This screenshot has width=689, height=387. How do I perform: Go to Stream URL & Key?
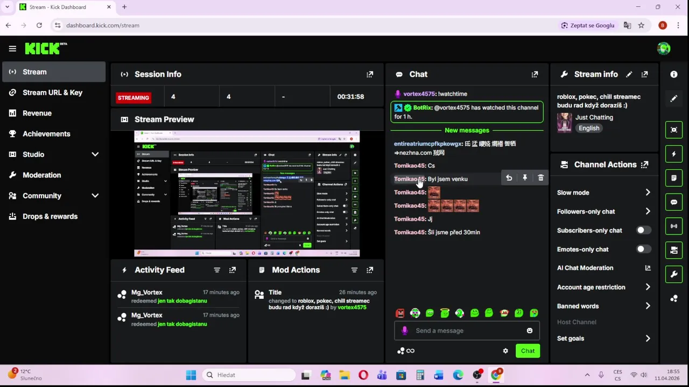tap(54, 92)
